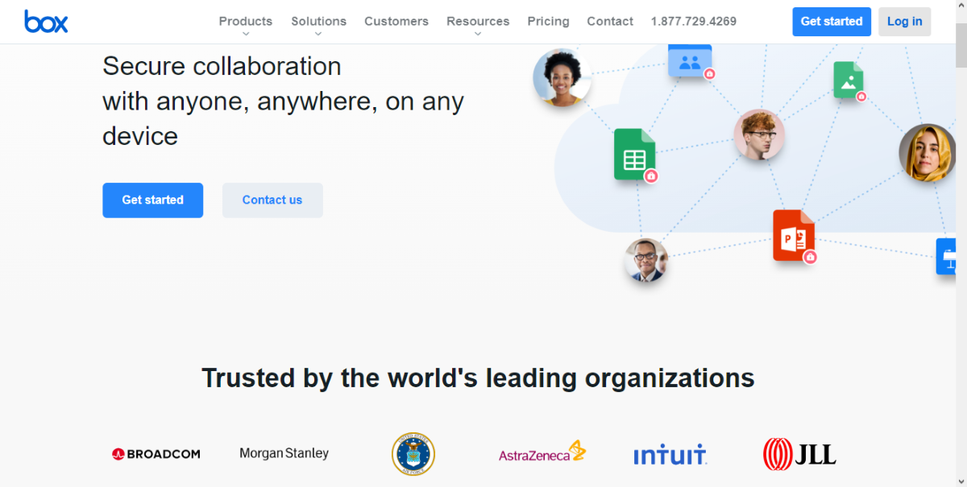
Task: Open the Pricing page
Action: [548, 21]
